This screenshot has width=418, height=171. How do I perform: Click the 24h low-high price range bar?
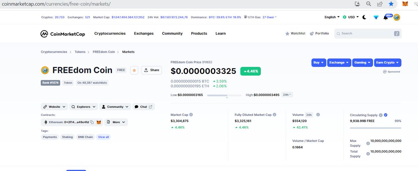click(x=224, y=95)
